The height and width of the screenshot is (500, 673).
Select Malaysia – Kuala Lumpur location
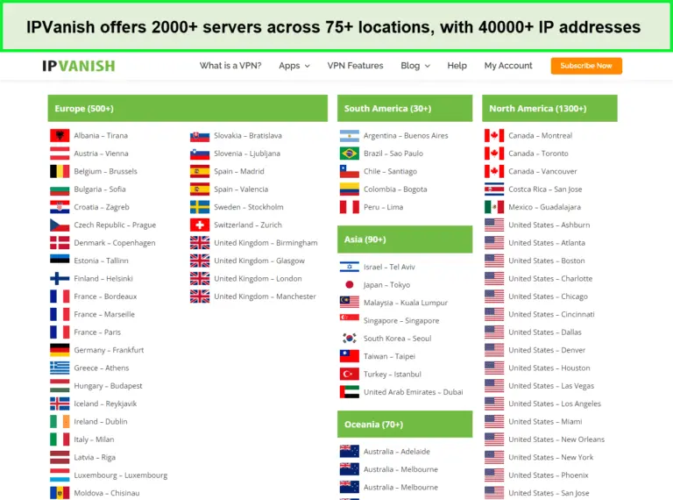point(406,303)
